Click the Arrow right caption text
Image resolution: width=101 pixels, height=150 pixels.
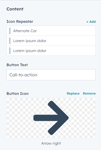(x=51, y=143)
